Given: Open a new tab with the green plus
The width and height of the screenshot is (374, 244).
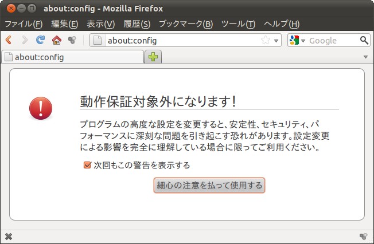Looking at the screenshot, I should [x=153, y=57].
